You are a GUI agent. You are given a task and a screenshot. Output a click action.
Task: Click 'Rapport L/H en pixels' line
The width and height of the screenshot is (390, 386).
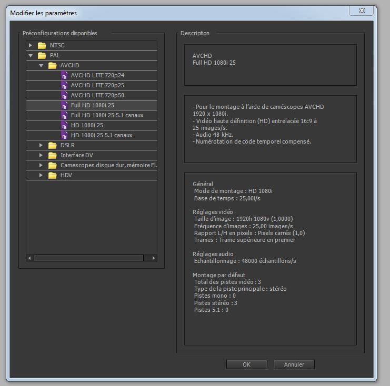click(249, 233)
